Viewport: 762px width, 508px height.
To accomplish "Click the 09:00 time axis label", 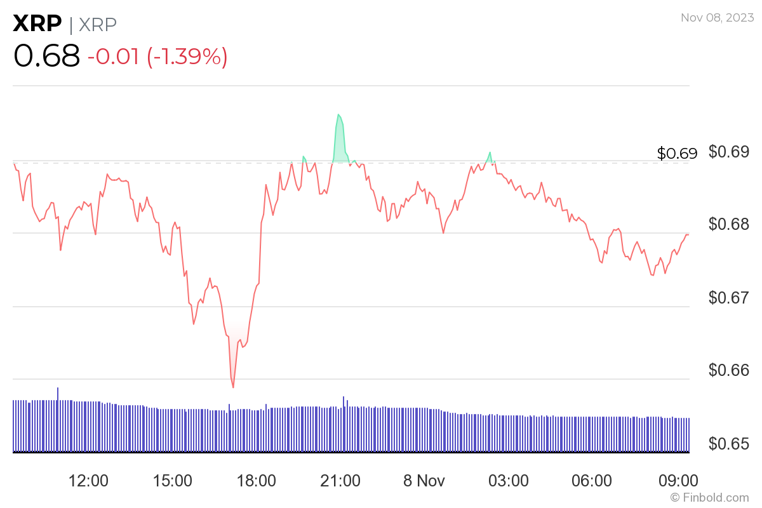I will tap(679, 481).
